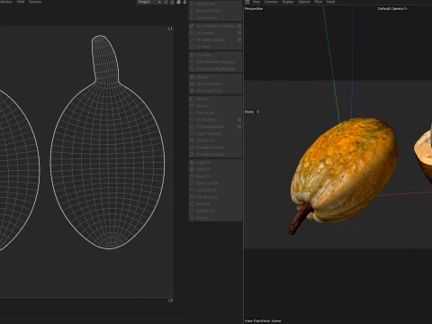This screenshot has width=432, height=324.
Task: Click the UV Rectangularize icon
Action: click(x=192, y=127)
